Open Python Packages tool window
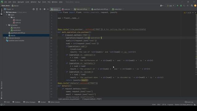Viewport: 197px width, 111px height. pyautogui.click(x=29, y=102)
